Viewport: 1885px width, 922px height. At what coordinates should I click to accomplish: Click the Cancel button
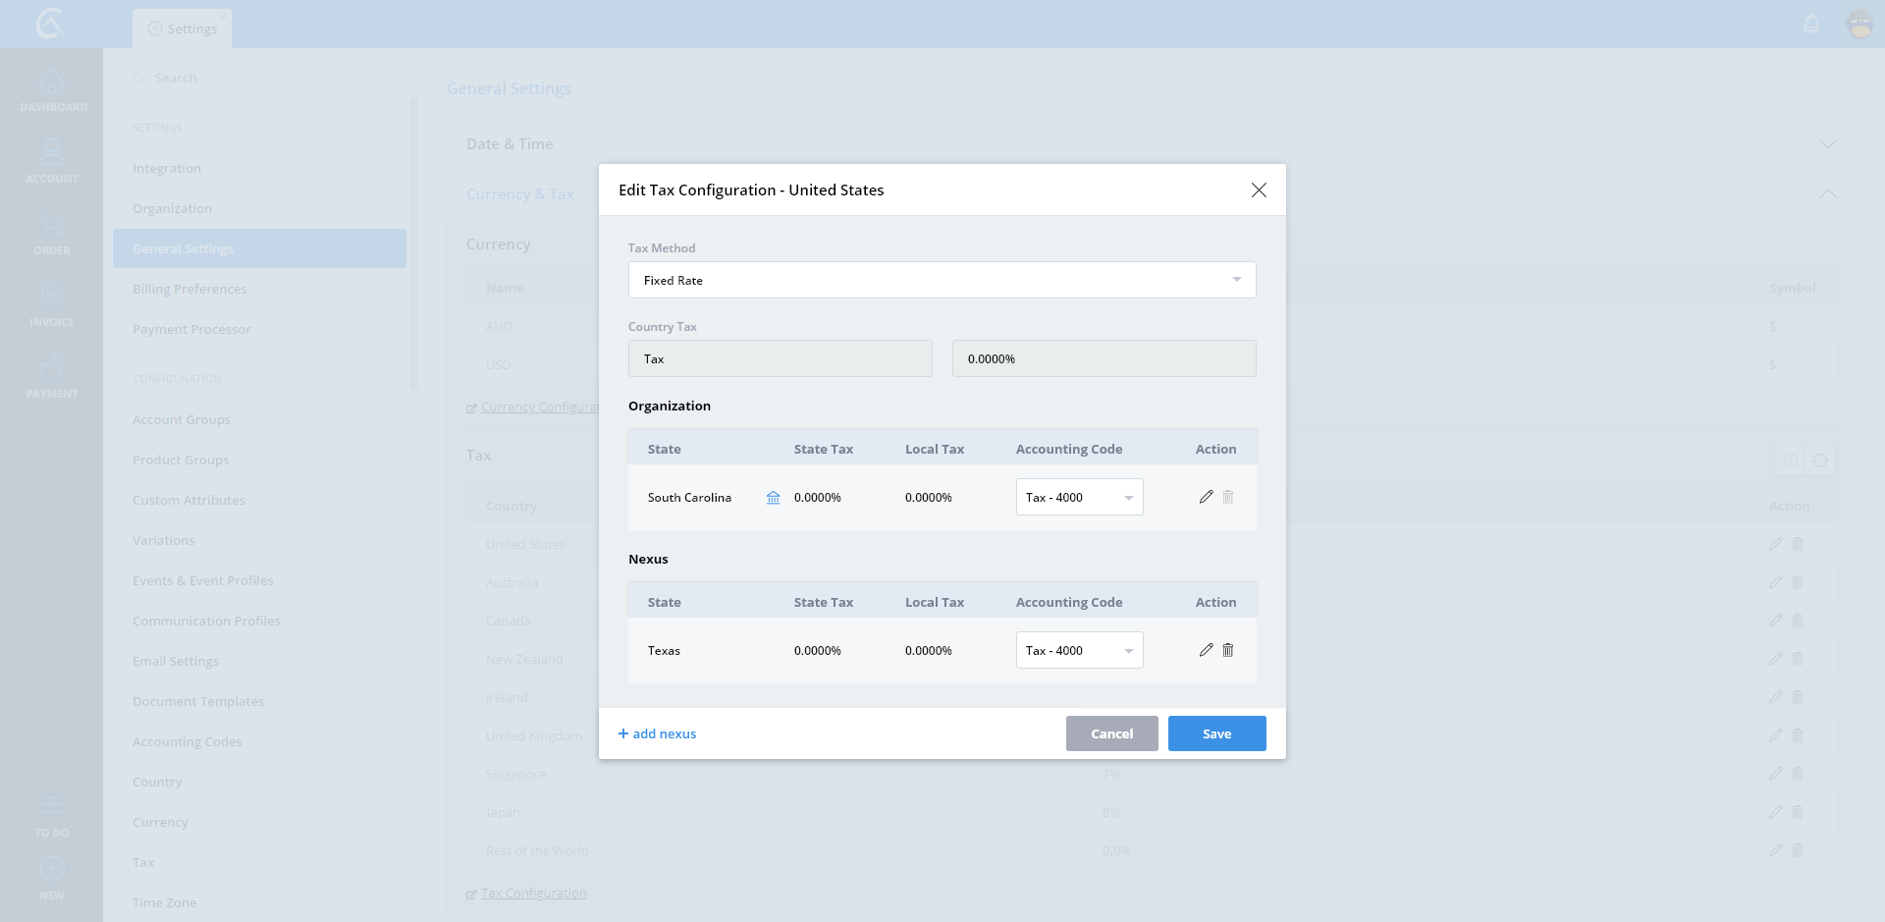click(1111, 733)
